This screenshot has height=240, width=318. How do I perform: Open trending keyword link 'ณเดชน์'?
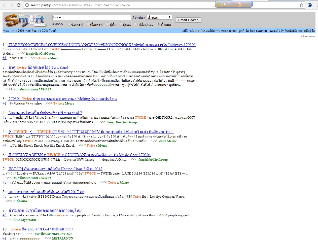coord(273,31)
